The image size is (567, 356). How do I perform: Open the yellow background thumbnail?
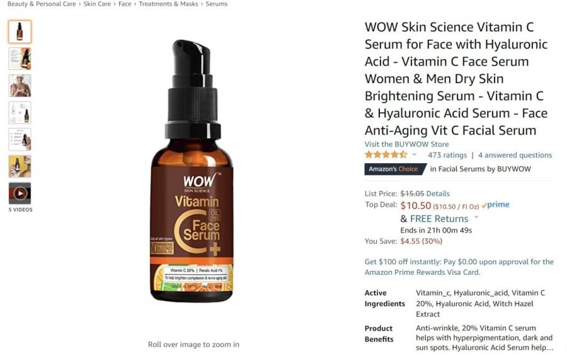pos(20,166)
